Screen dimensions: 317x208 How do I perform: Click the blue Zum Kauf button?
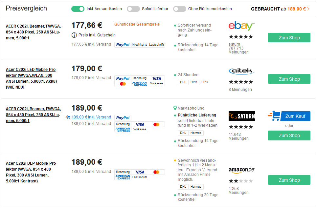point(289,116)
